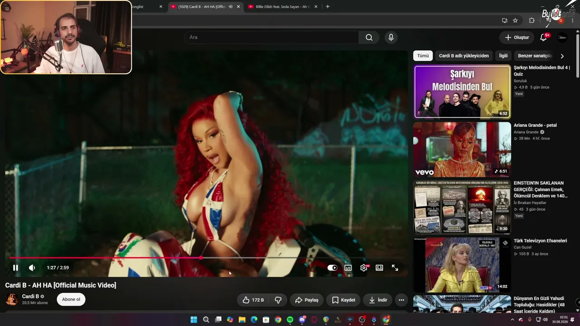
Task: Open the three-dot more actions menu
Action: pyautogui.click(x=401, y=300)
